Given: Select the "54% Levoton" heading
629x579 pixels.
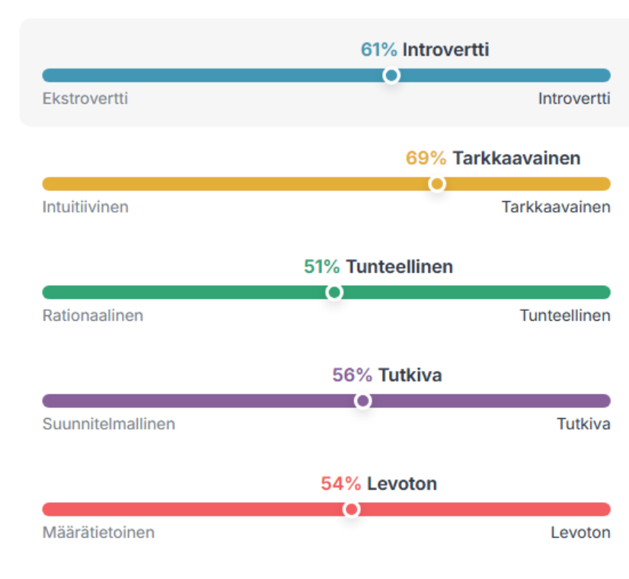Looking at the screenshot, I should click(378, 484).
